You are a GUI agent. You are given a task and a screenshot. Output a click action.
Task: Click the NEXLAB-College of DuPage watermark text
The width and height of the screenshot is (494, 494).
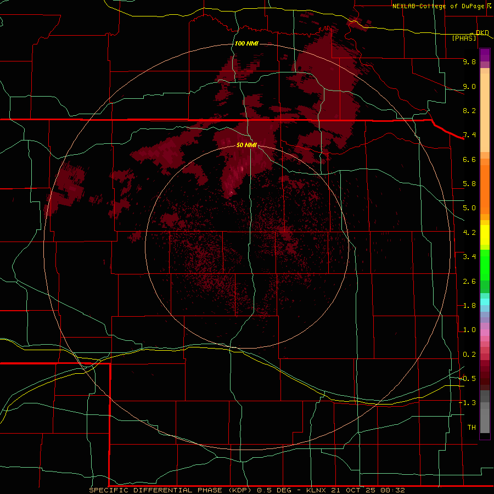pyautogui.click(x=437, y=6)
